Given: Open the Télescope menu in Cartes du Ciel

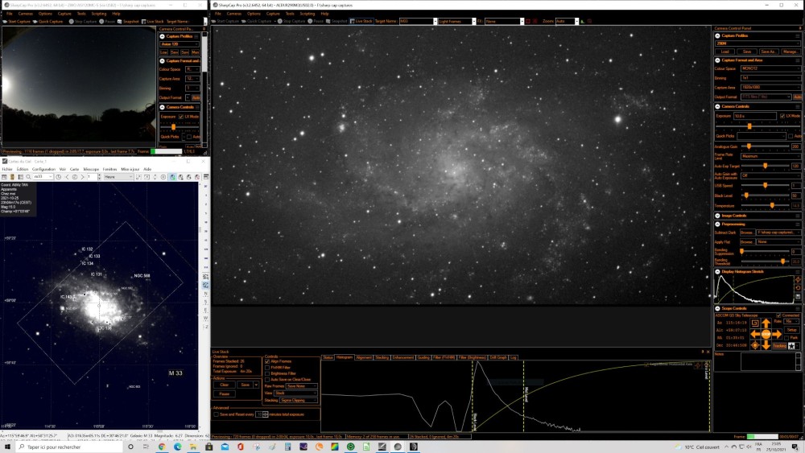Looking at the screenshot, I should [91, 169].
